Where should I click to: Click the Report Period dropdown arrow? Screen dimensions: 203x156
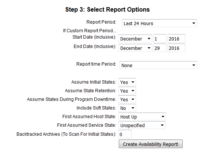194,23
